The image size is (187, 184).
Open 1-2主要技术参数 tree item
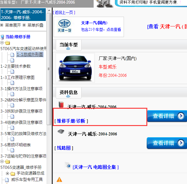click(x=16, y=66)
